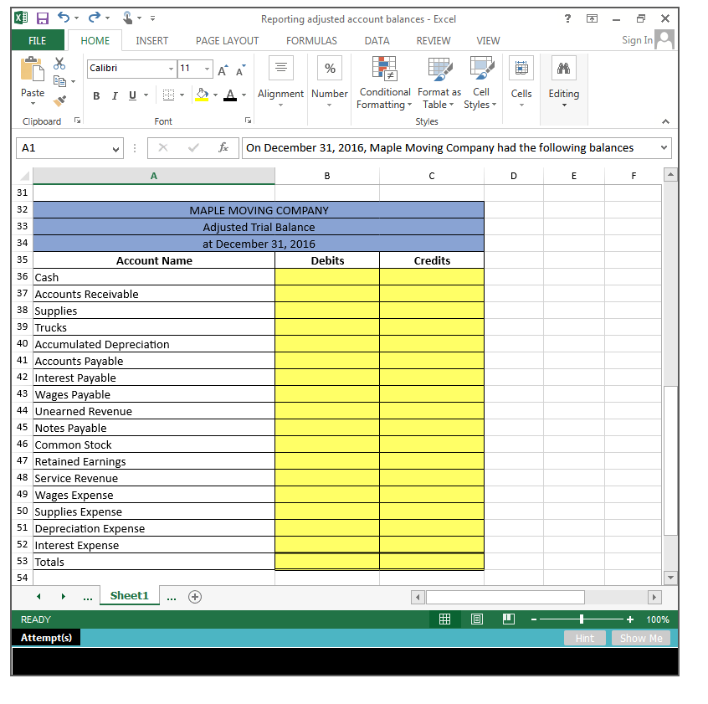
Task: Cancel formula entry X icon
Action: click(163, 147)
